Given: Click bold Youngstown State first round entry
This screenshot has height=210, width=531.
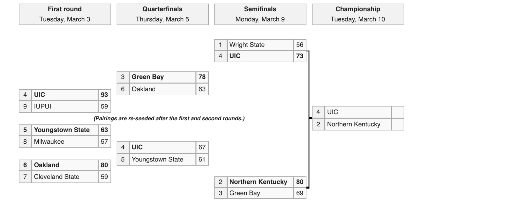Looking at the screenshot, I should point(65,130).
